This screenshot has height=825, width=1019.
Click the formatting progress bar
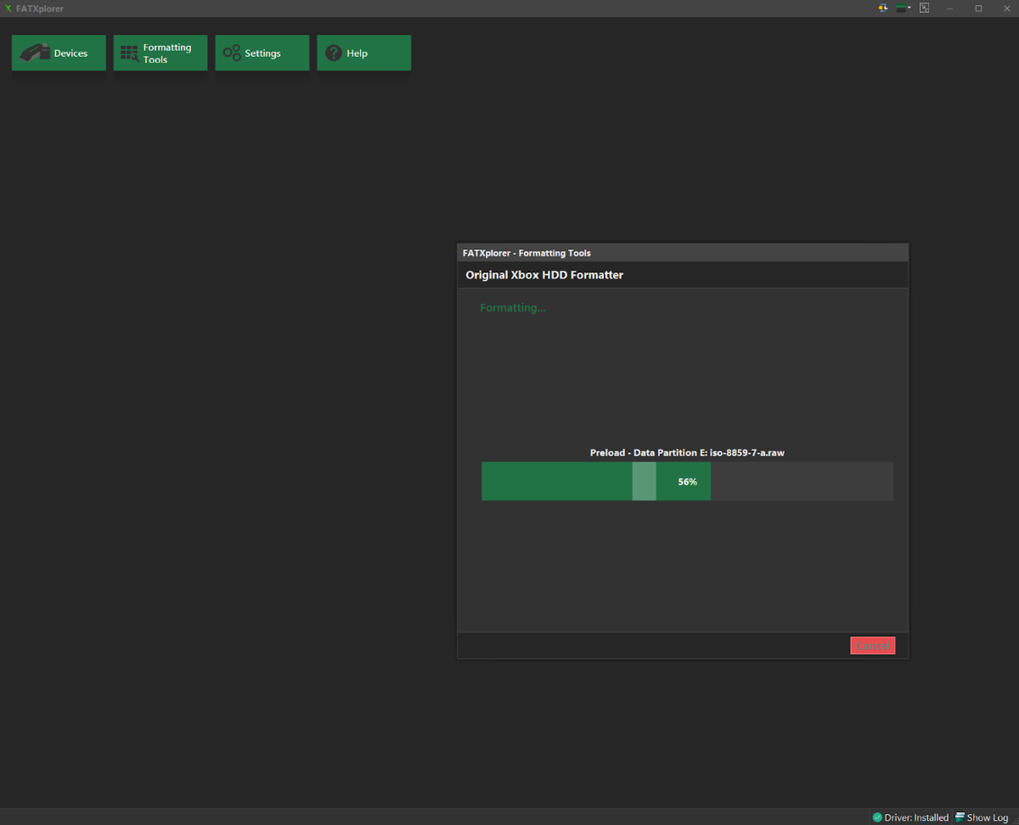pyautogui.click(x=687, y=481)
